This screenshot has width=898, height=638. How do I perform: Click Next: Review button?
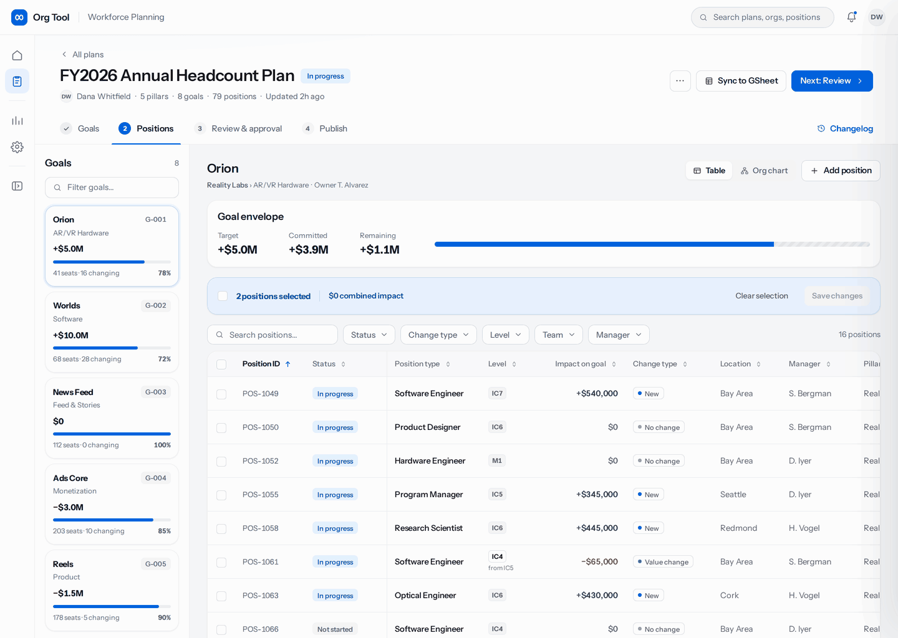[832, 81]
